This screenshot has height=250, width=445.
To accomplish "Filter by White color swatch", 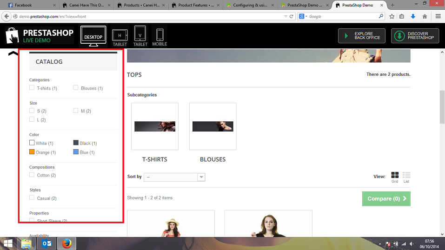I will coord(32,143).
